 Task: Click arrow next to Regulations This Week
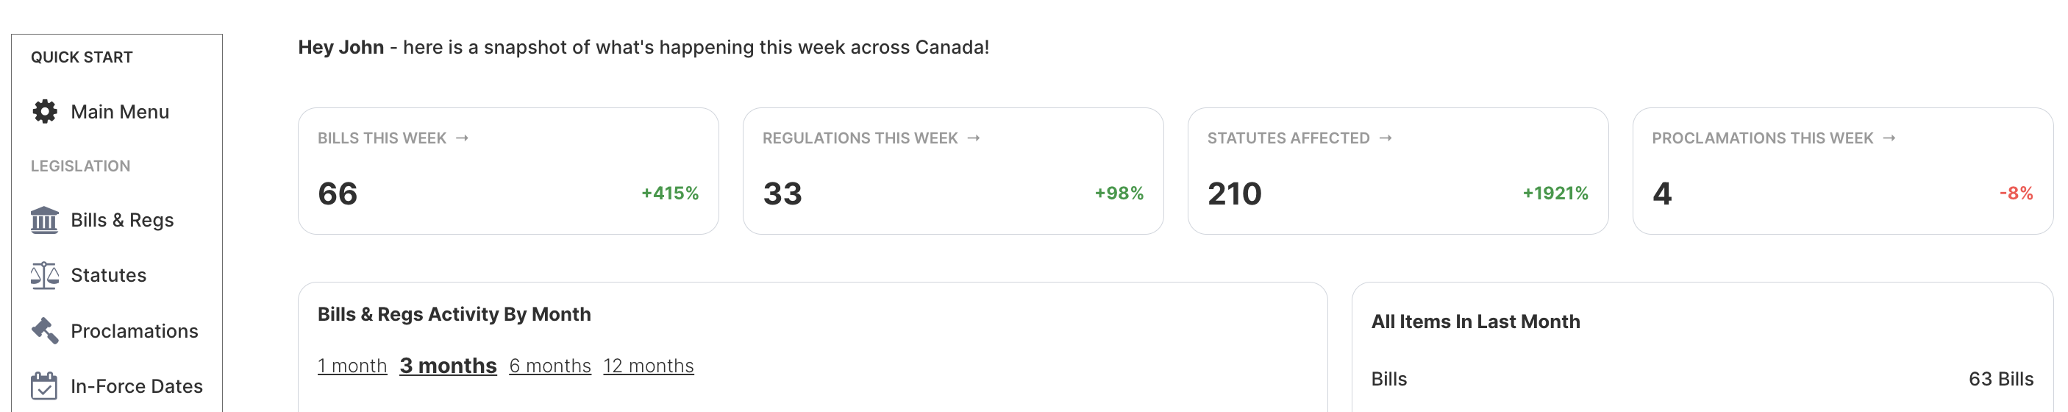pos(974,138)
